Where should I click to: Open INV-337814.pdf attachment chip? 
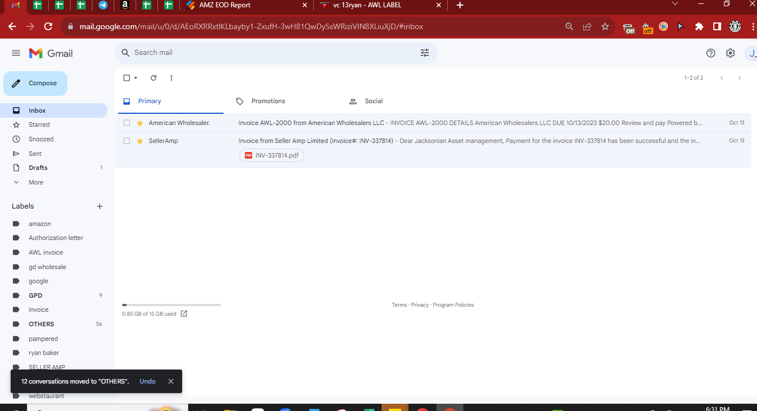[x=272, y=155]
